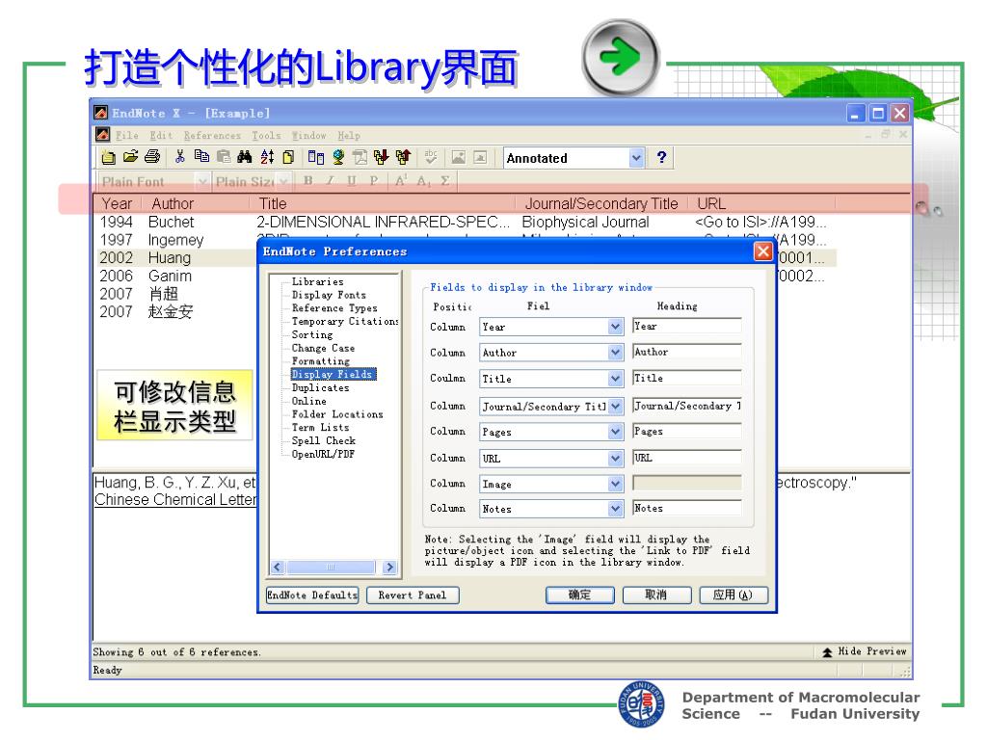The width and height of the screenshot is (987, 740).
Task: Open the Pages field dropdown
Action: click(x=615, y=432)
